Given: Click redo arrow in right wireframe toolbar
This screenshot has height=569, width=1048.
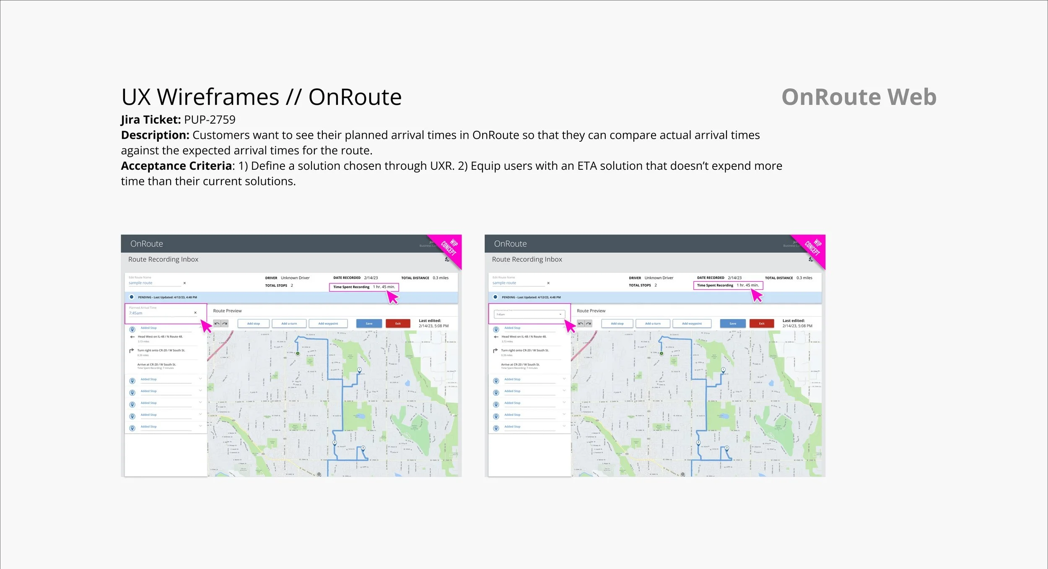Looking at the screenshot, I should coord(589,323).
